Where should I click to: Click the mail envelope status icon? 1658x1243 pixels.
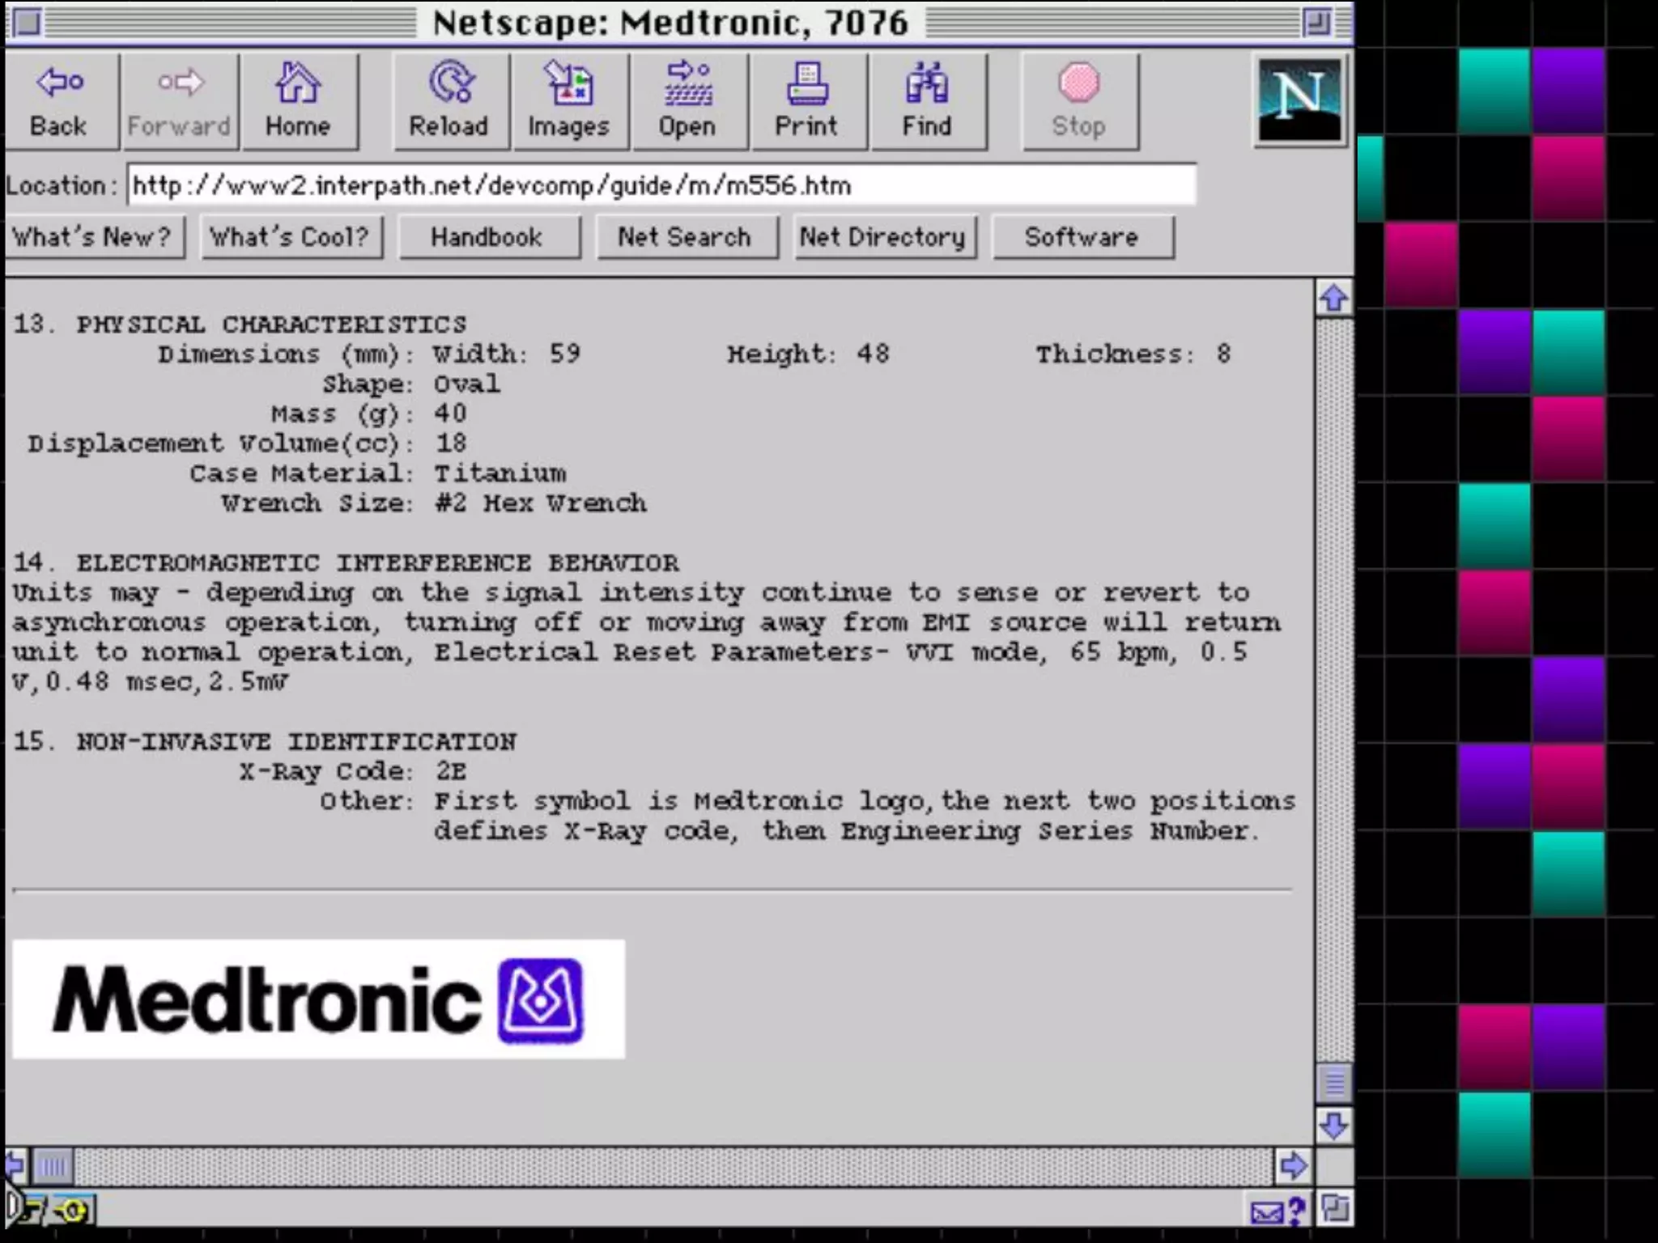[x=1268, y=1211]
